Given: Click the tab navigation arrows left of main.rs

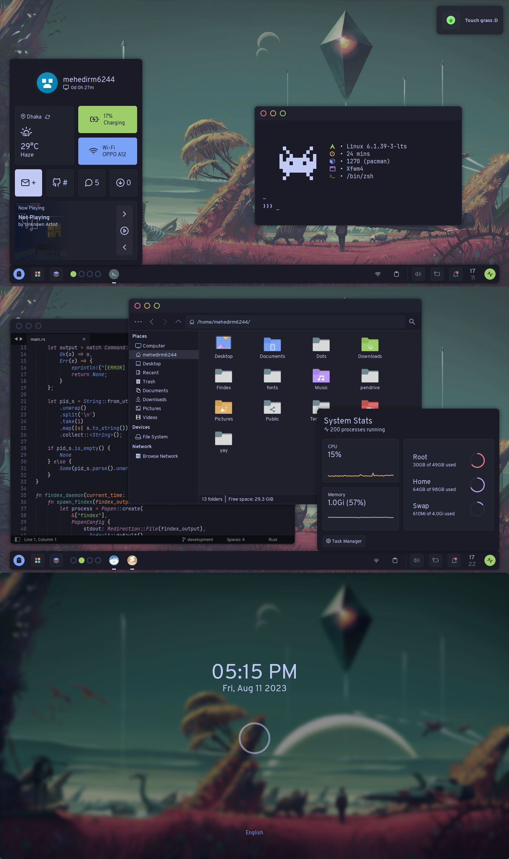Looking at the screenshot, I should click(19, 339).
